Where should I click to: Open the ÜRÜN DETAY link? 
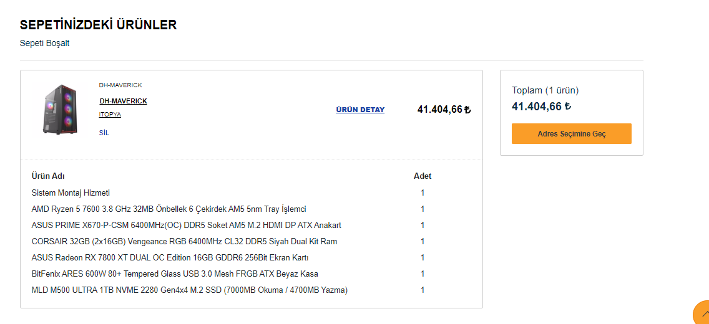pos(360,110)
